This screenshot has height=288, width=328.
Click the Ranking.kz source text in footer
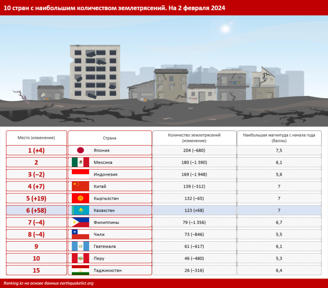tap(49, 283)
